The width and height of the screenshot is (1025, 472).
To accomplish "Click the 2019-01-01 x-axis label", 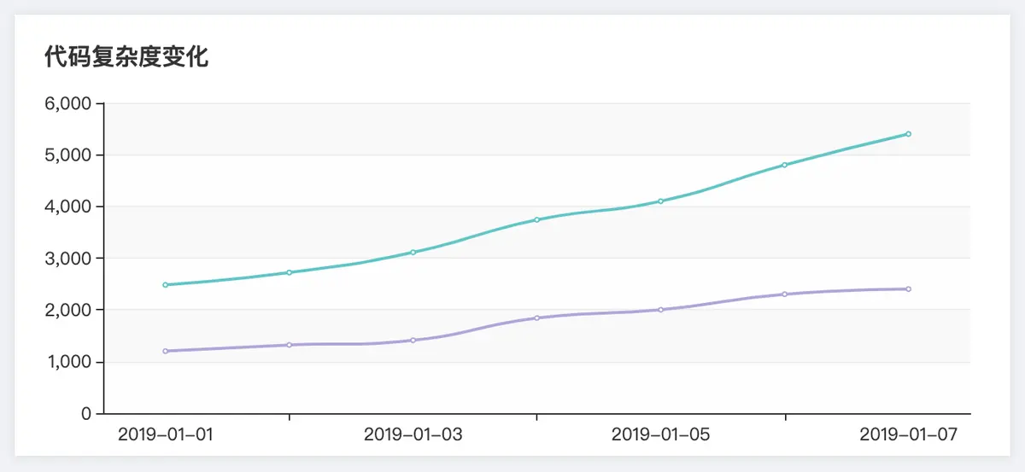I will [x=166, y=434].
